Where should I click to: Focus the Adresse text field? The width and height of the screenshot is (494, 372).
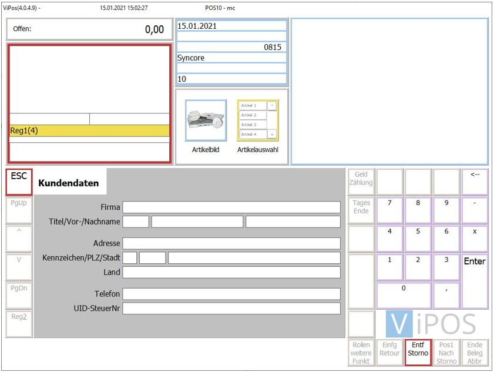(231, 243)
